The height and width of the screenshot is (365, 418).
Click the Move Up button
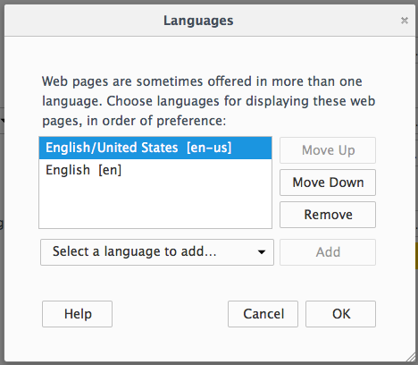point(328,150)
